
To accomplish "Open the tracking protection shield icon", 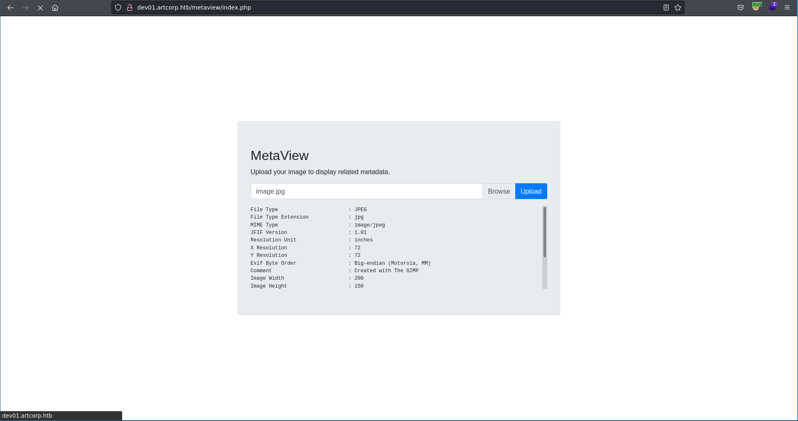I will [118, 7].
